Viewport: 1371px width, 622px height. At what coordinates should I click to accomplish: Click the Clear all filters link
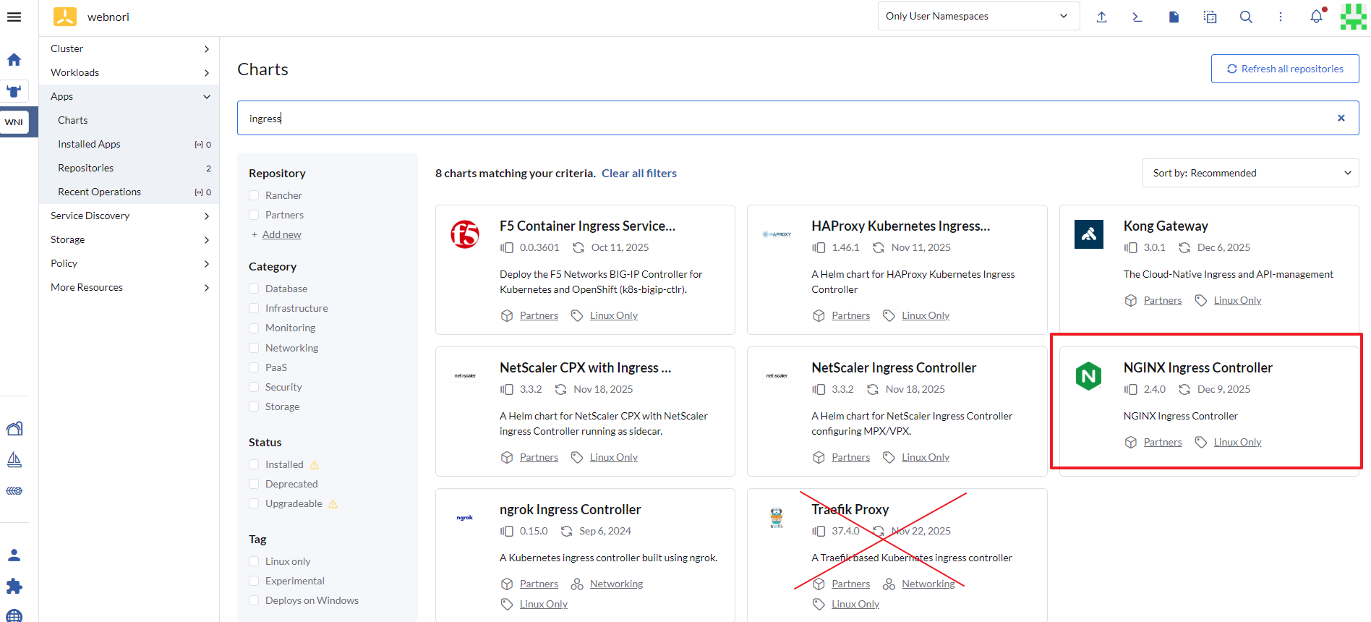pyautogui.click(x=638, y=174)
